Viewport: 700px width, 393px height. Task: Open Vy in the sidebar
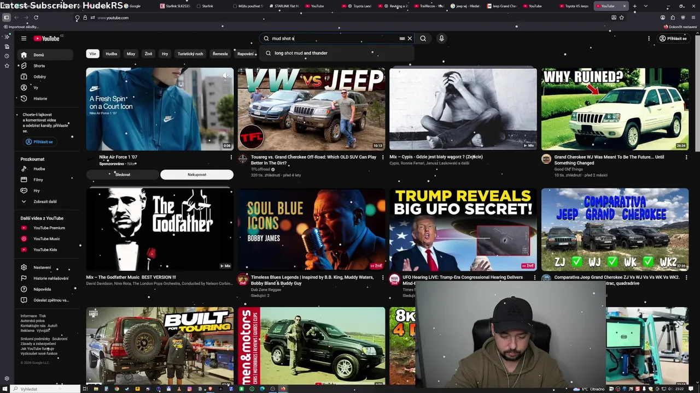point(46,87)
